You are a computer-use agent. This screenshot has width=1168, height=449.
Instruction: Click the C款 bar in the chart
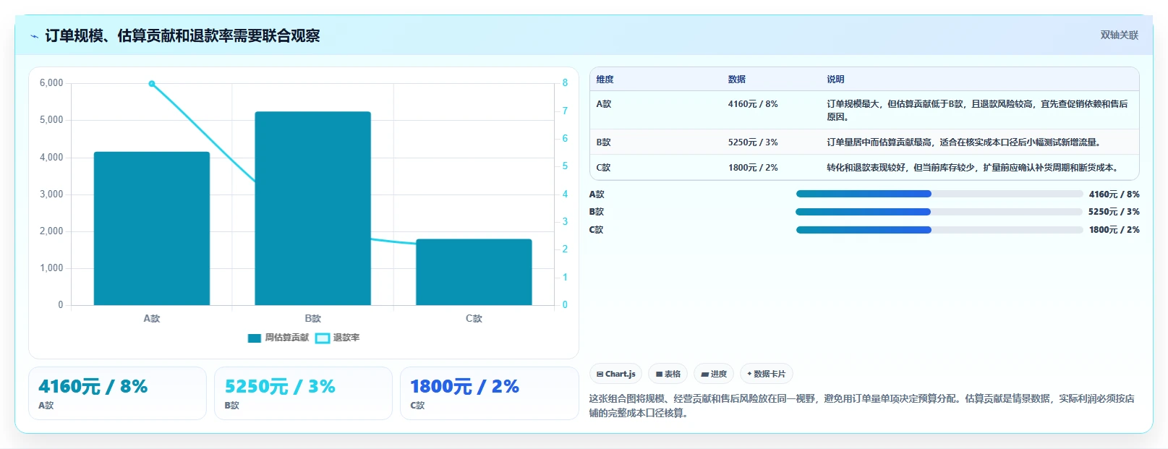(474, 272)
